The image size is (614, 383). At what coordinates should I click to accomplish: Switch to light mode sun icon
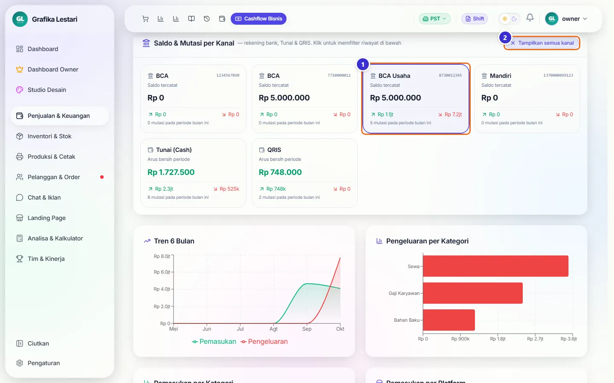point(505,19)
